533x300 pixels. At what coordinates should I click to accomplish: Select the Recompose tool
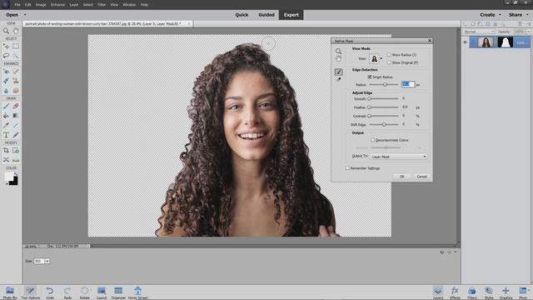16,150
